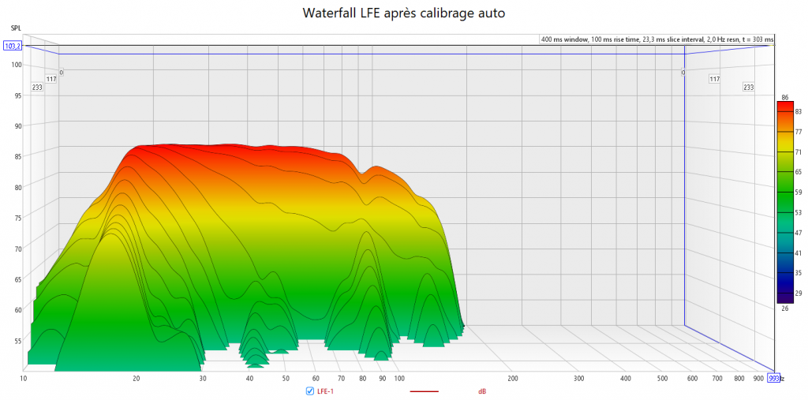Click the waterfall window settings info text
Viewport: 808px width, 400px height.
tap(656, 39)
